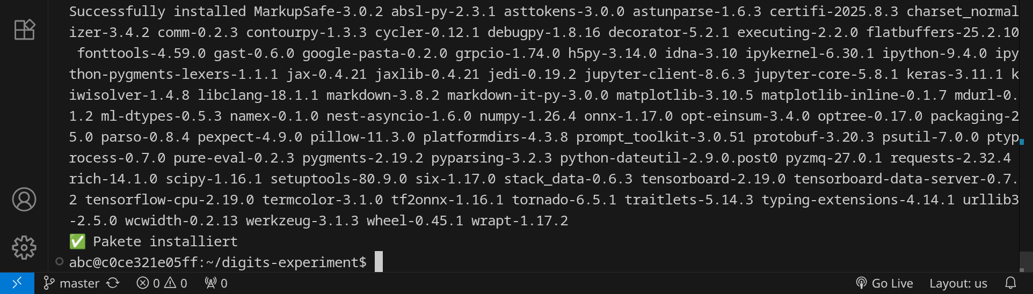Open the Problems panel via errors count
1033x294 pixels.
coord(148,283)
